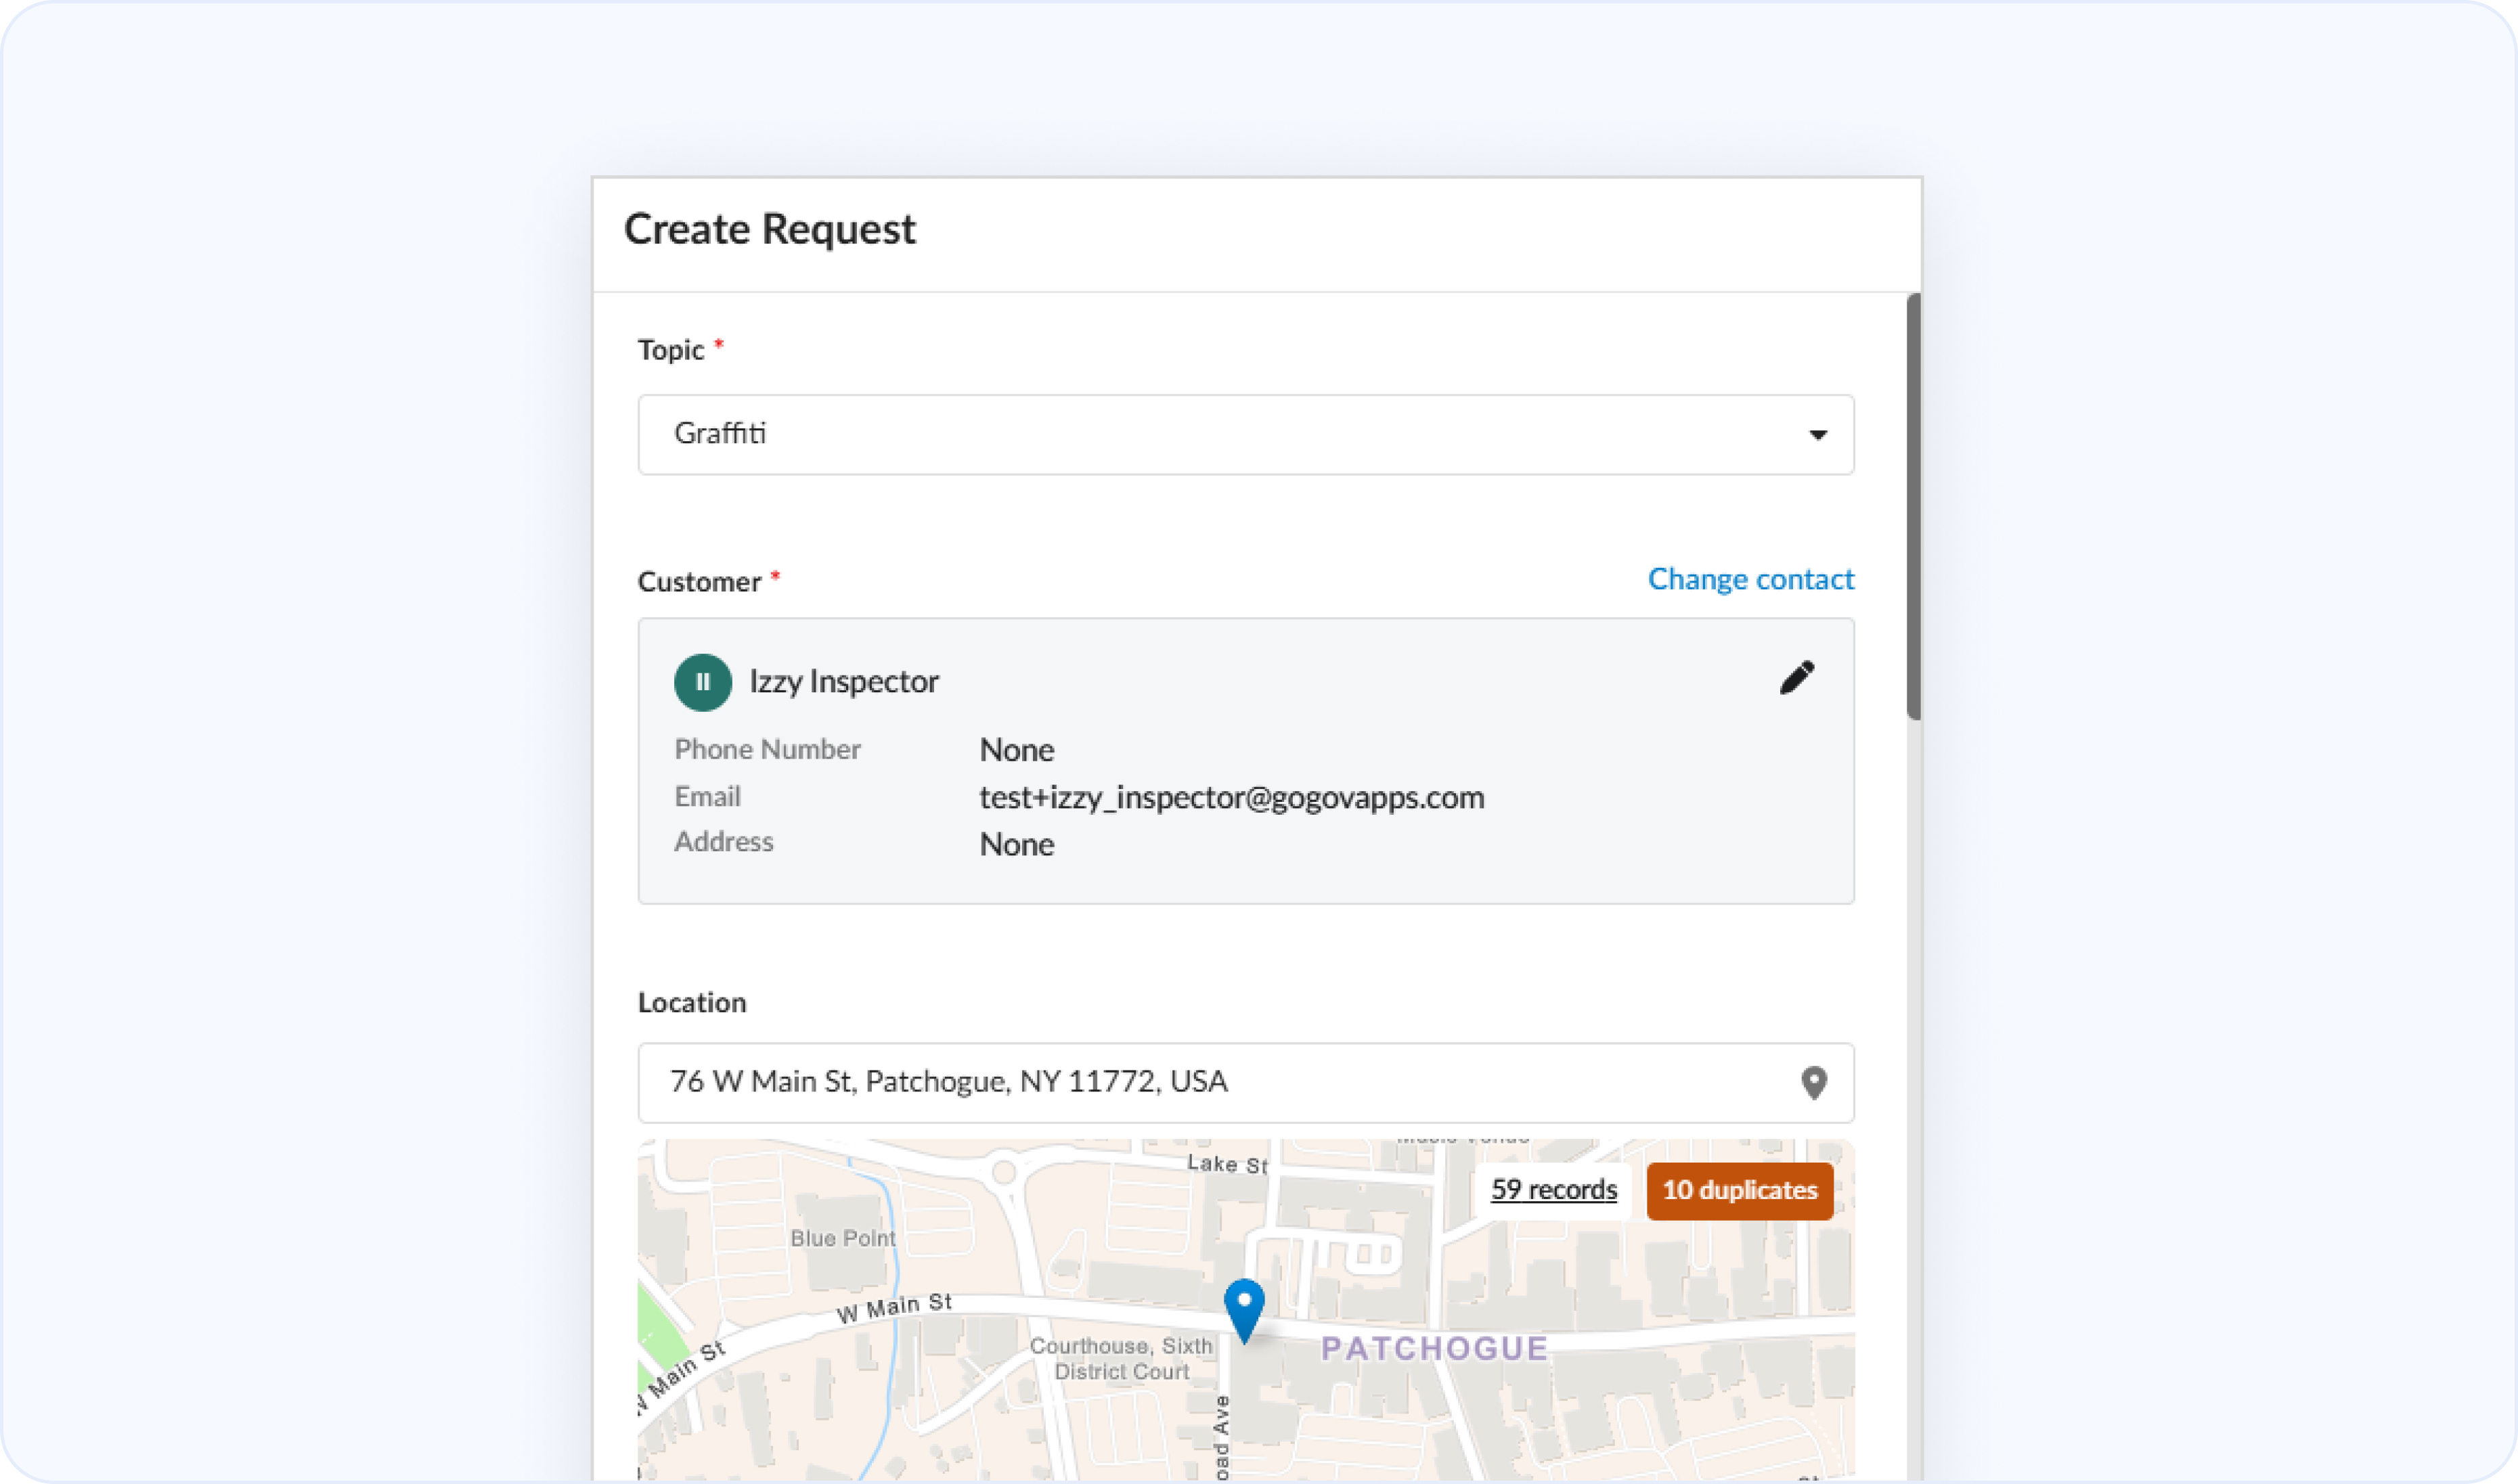Viewport: 2518px width, 1484px height.
Task: Click the Courthouse, Sixth District Court map label
Action: pos(1121,1359)
